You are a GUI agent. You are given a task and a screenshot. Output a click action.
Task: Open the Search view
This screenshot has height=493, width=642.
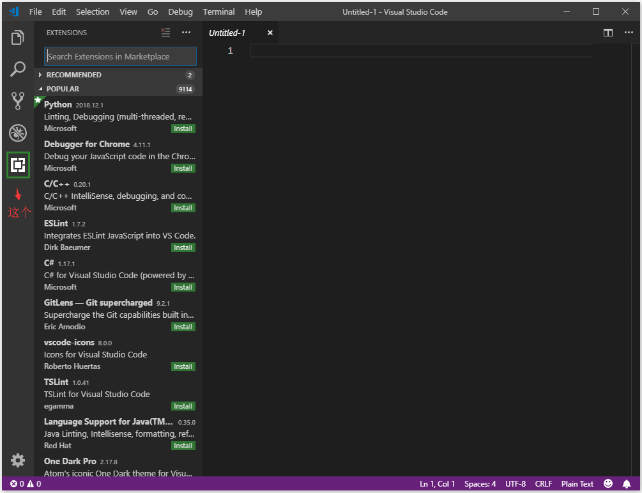pos(18,68)
